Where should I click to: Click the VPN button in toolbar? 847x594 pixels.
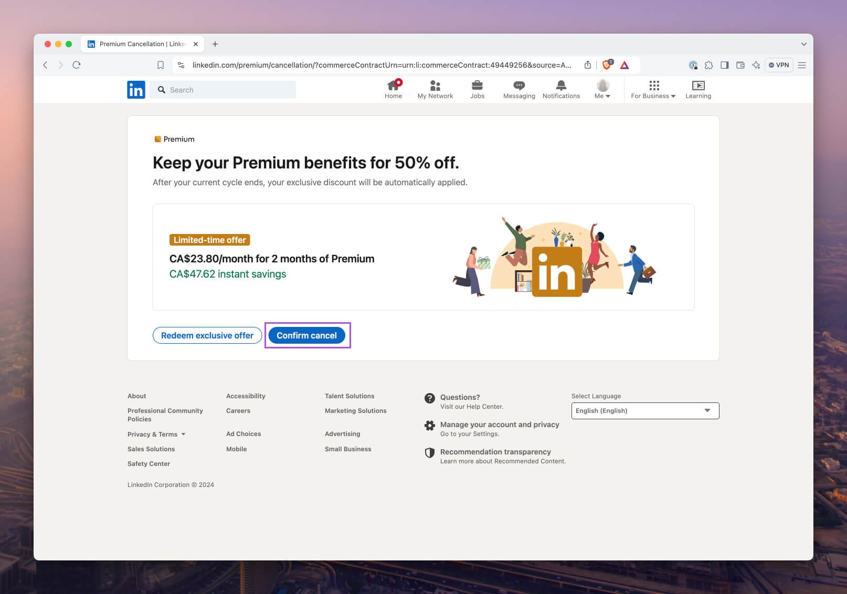tap(779, 65)
